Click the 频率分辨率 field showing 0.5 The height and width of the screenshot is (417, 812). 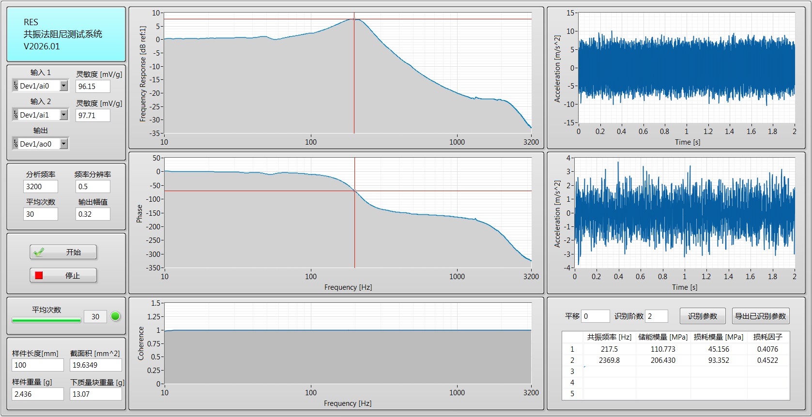[92, 187]
